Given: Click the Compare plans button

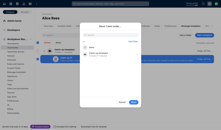Looking at the screenshot, I should [40, 127].
